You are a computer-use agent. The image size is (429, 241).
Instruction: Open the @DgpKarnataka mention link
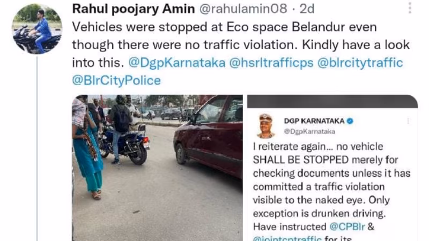(x=177, y=63)
